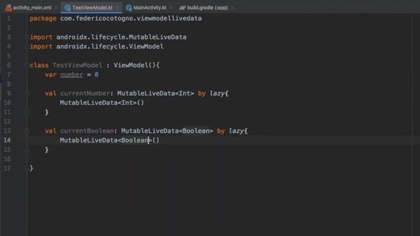Click the currentNumber property name

pyautogui.click(x=85, y=93)
